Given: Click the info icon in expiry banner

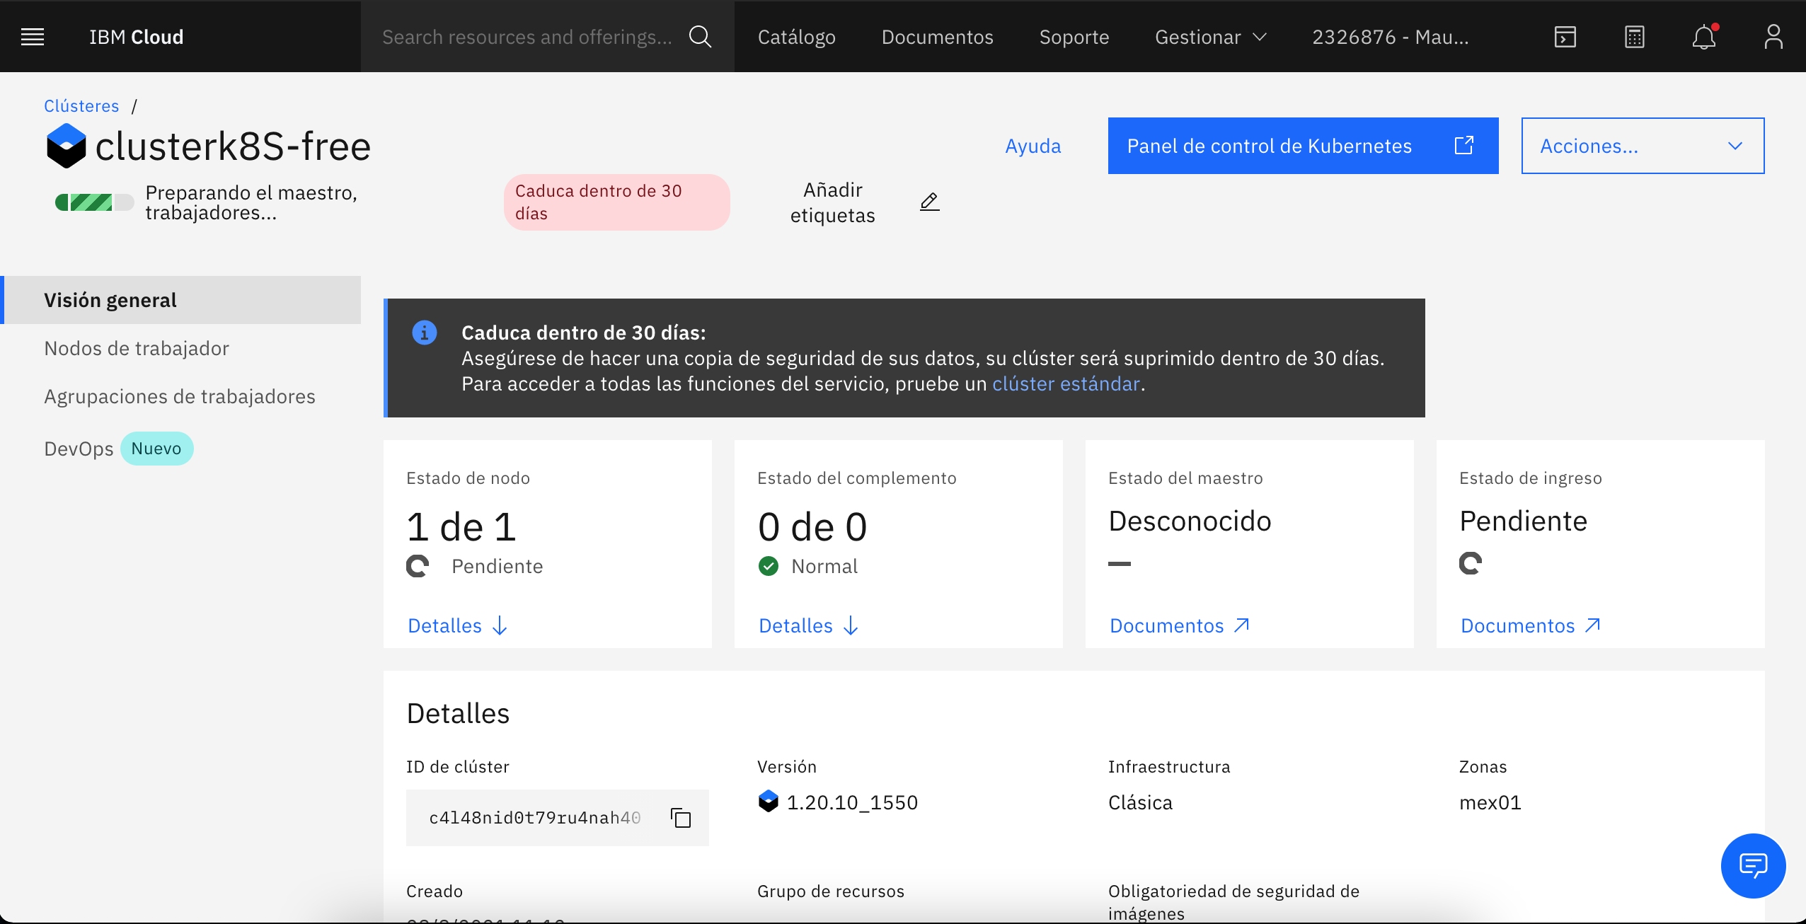Looking at the screenshot, I should point(425,333).
